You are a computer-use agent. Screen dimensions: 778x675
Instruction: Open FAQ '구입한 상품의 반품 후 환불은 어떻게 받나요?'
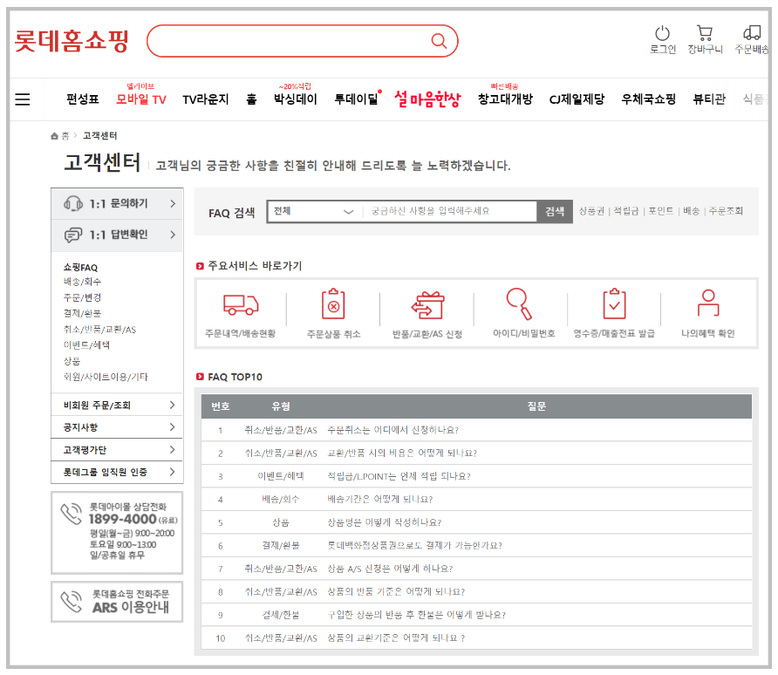click(x=416, y=615)
